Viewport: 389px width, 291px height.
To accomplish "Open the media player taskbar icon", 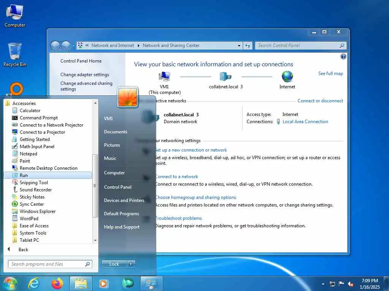I will click(x=103, y=283).
